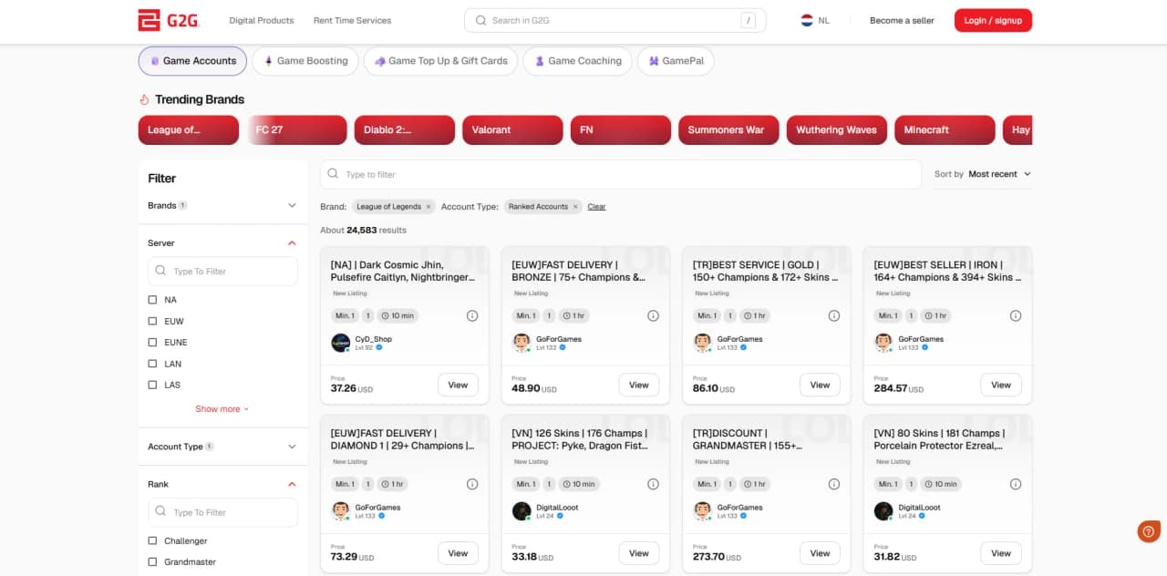Click the Summoners War brand tile
Screen dimensions: 1167x576
point(728,129)
